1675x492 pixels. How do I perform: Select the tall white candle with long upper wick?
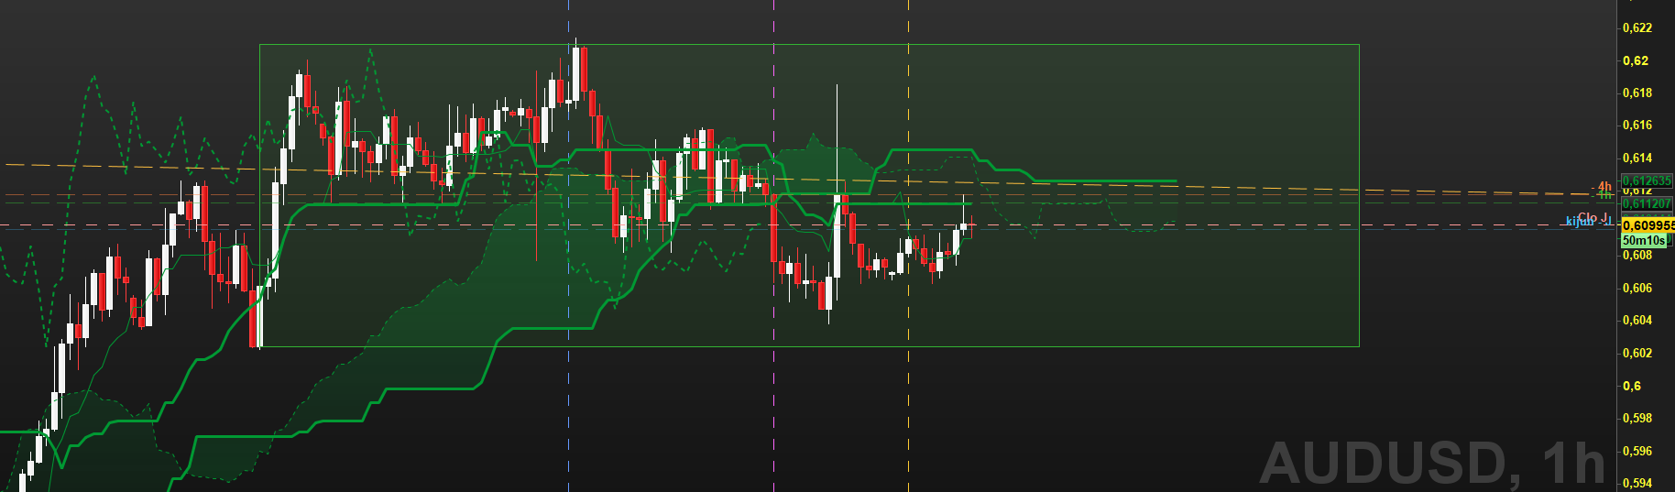(837, 235)
